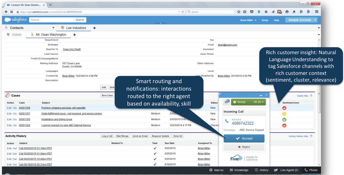344x175 pixels.
Task: Open Macros in the footer bar
Action: 216,170
